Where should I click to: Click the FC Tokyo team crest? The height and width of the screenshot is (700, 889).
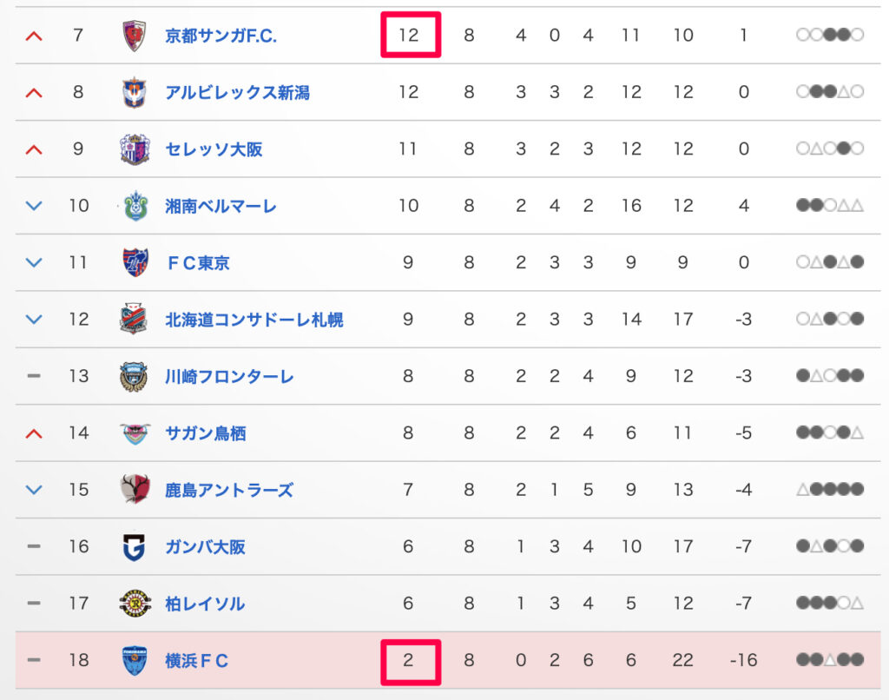tap(134, 262)
